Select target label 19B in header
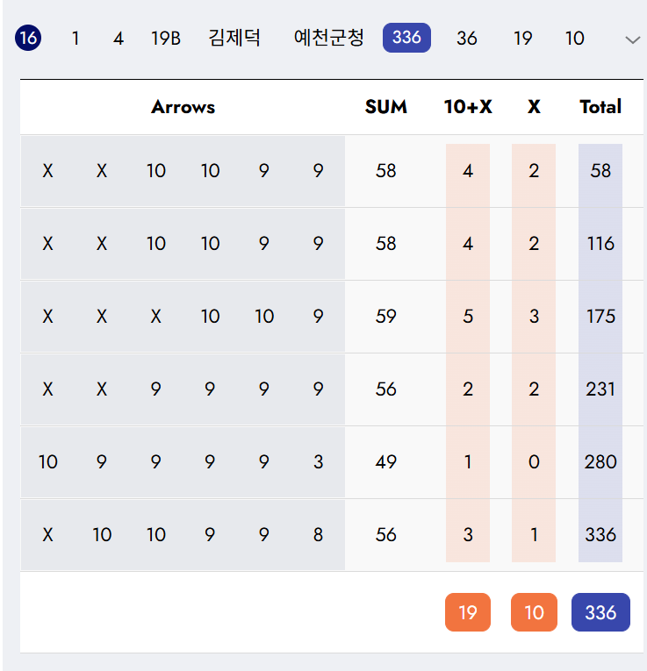The image size is (647, 671). click(x=166, y=39)
